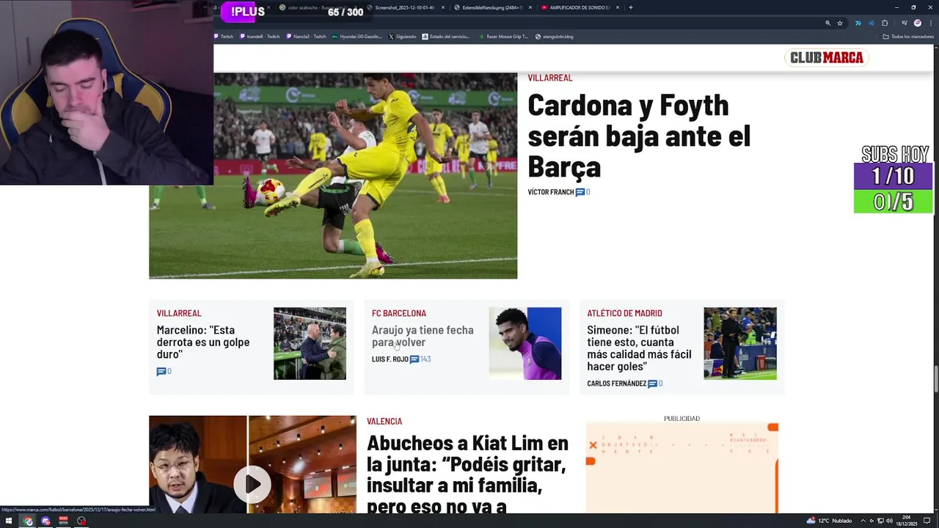Viewport: 939px width, 528px height.
Task: Open the 143 comments on Araujo article
Action: coord(420,359)
